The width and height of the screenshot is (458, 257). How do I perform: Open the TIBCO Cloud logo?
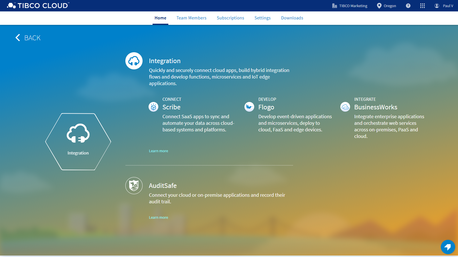37,5
